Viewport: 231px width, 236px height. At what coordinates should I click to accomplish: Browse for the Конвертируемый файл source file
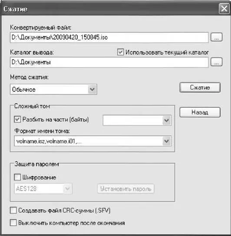click(216, 37)
